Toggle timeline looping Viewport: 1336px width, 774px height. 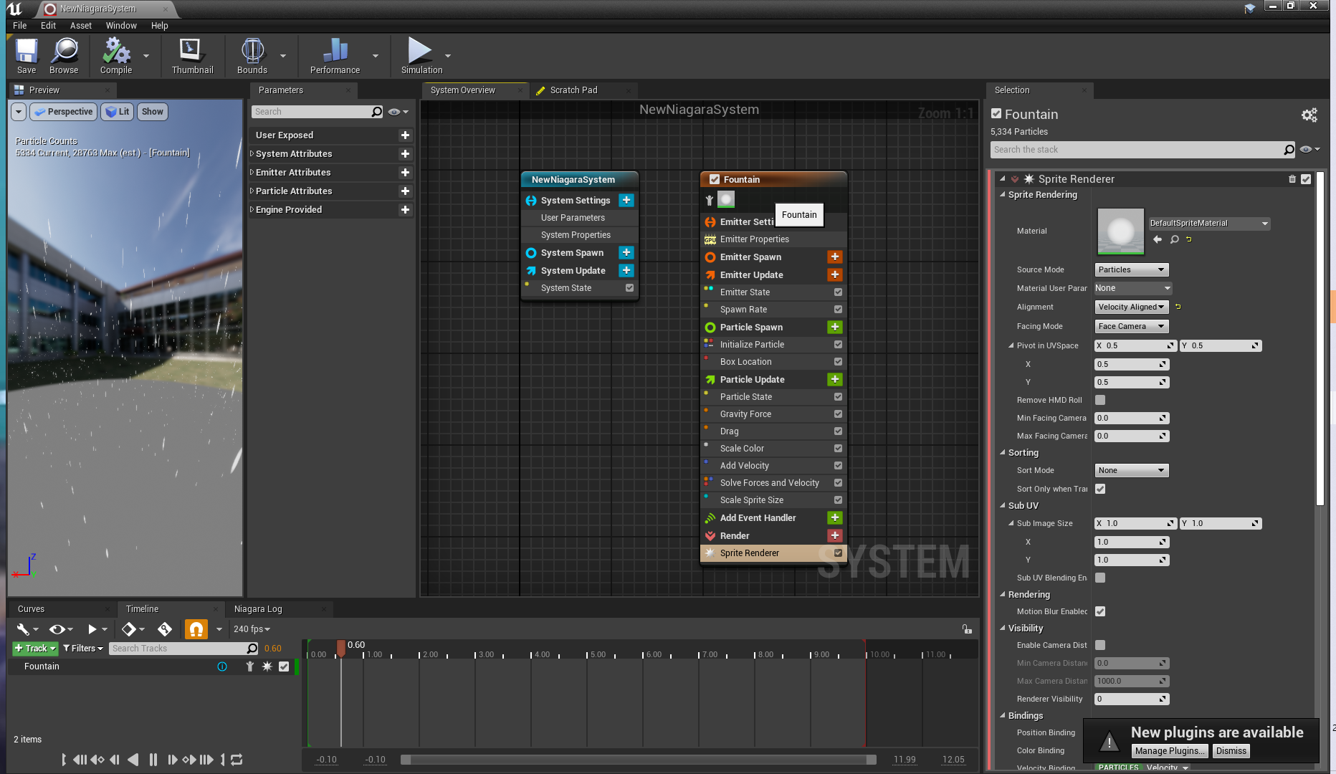tap(237, 760)
